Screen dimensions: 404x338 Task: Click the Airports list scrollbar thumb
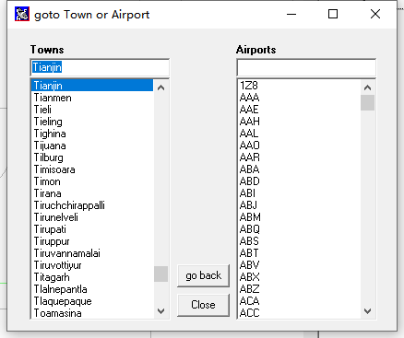click(367, 102)
